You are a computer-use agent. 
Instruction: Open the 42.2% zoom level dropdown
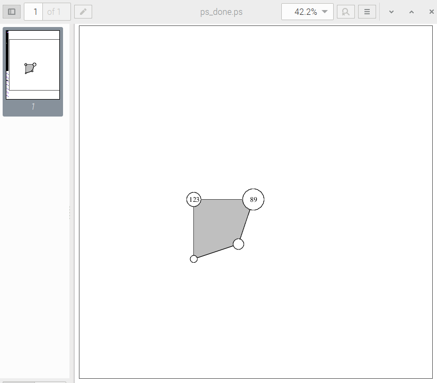pyautogui.click(x=307, y=12)
